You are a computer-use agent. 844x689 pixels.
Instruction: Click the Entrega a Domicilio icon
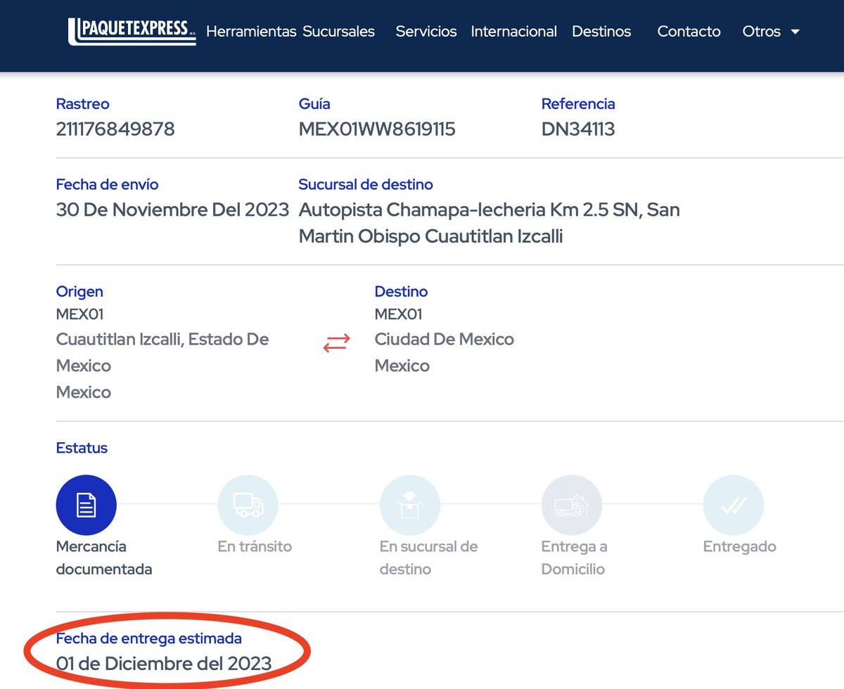tap(571, 505)
